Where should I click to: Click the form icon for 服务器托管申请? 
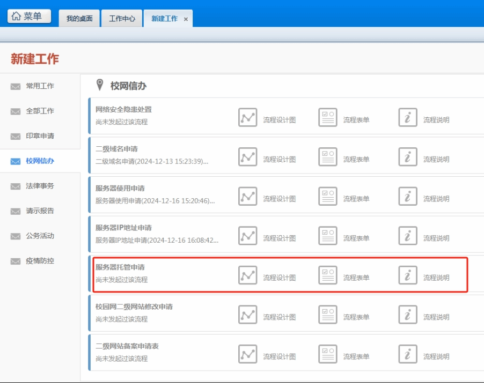click(x=327, y=275)
